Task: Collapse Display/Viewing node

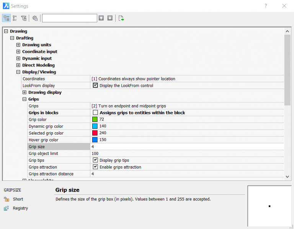Action: pyautogui.click(x=18, y=72)
